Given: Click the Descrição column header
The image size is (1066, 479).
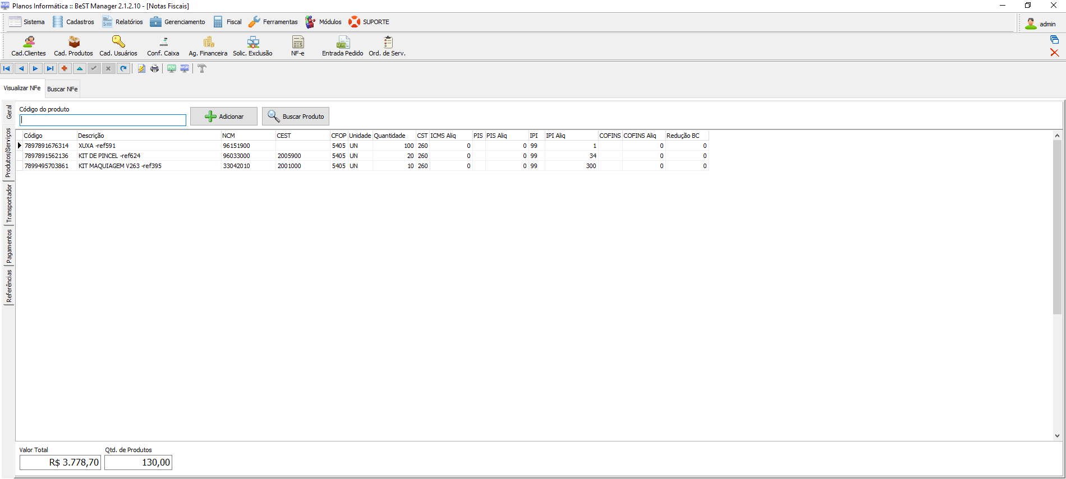Looking at the screenshot, I should click(x=149, y=136).
